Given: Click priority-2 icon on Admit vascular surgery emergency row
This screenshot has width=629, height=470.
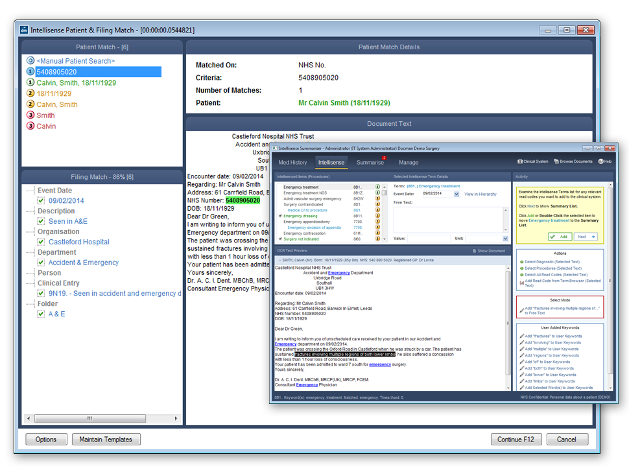Looking at the screenshot, I should point(377,198).
